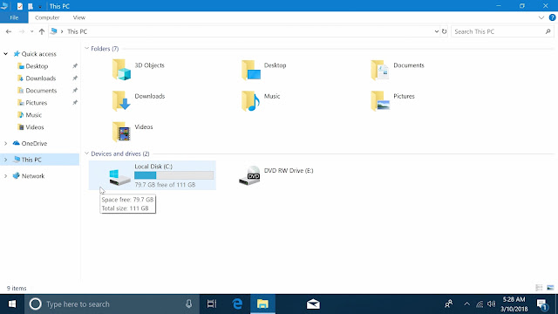Switch to Large icons view layout icon
The width and height of the screenshot is (558, 314).
[550, 288]
